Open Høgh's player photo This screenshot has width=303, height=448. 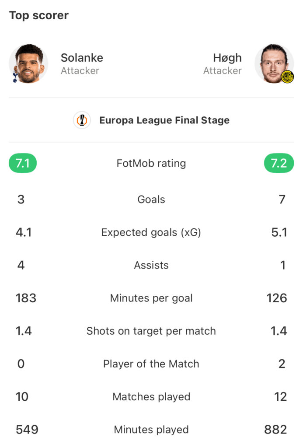click(x=274, y=63)
